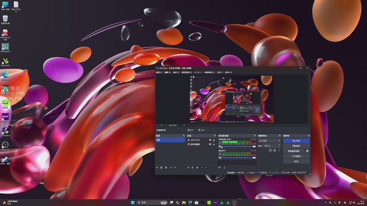Open NZXT CAM desktop shortcut

pyautogui.click(x=5, y=118)
